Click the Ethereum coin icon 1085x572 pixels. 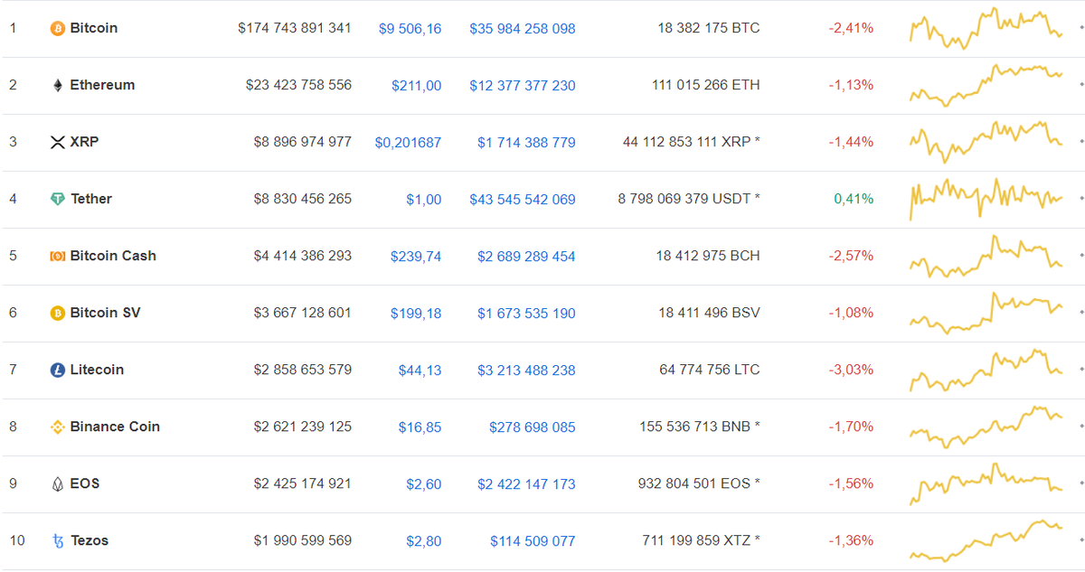coord(57,85)
